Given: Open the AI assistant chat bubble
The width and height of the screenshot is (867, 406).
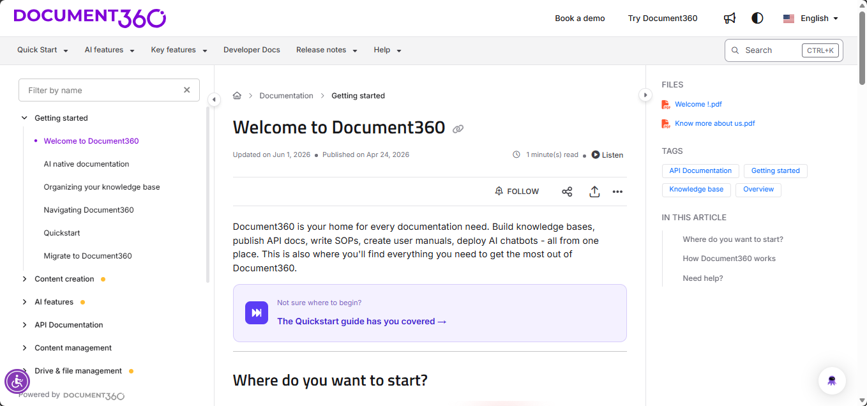Looking at the screenshot, I should [832, 380].
